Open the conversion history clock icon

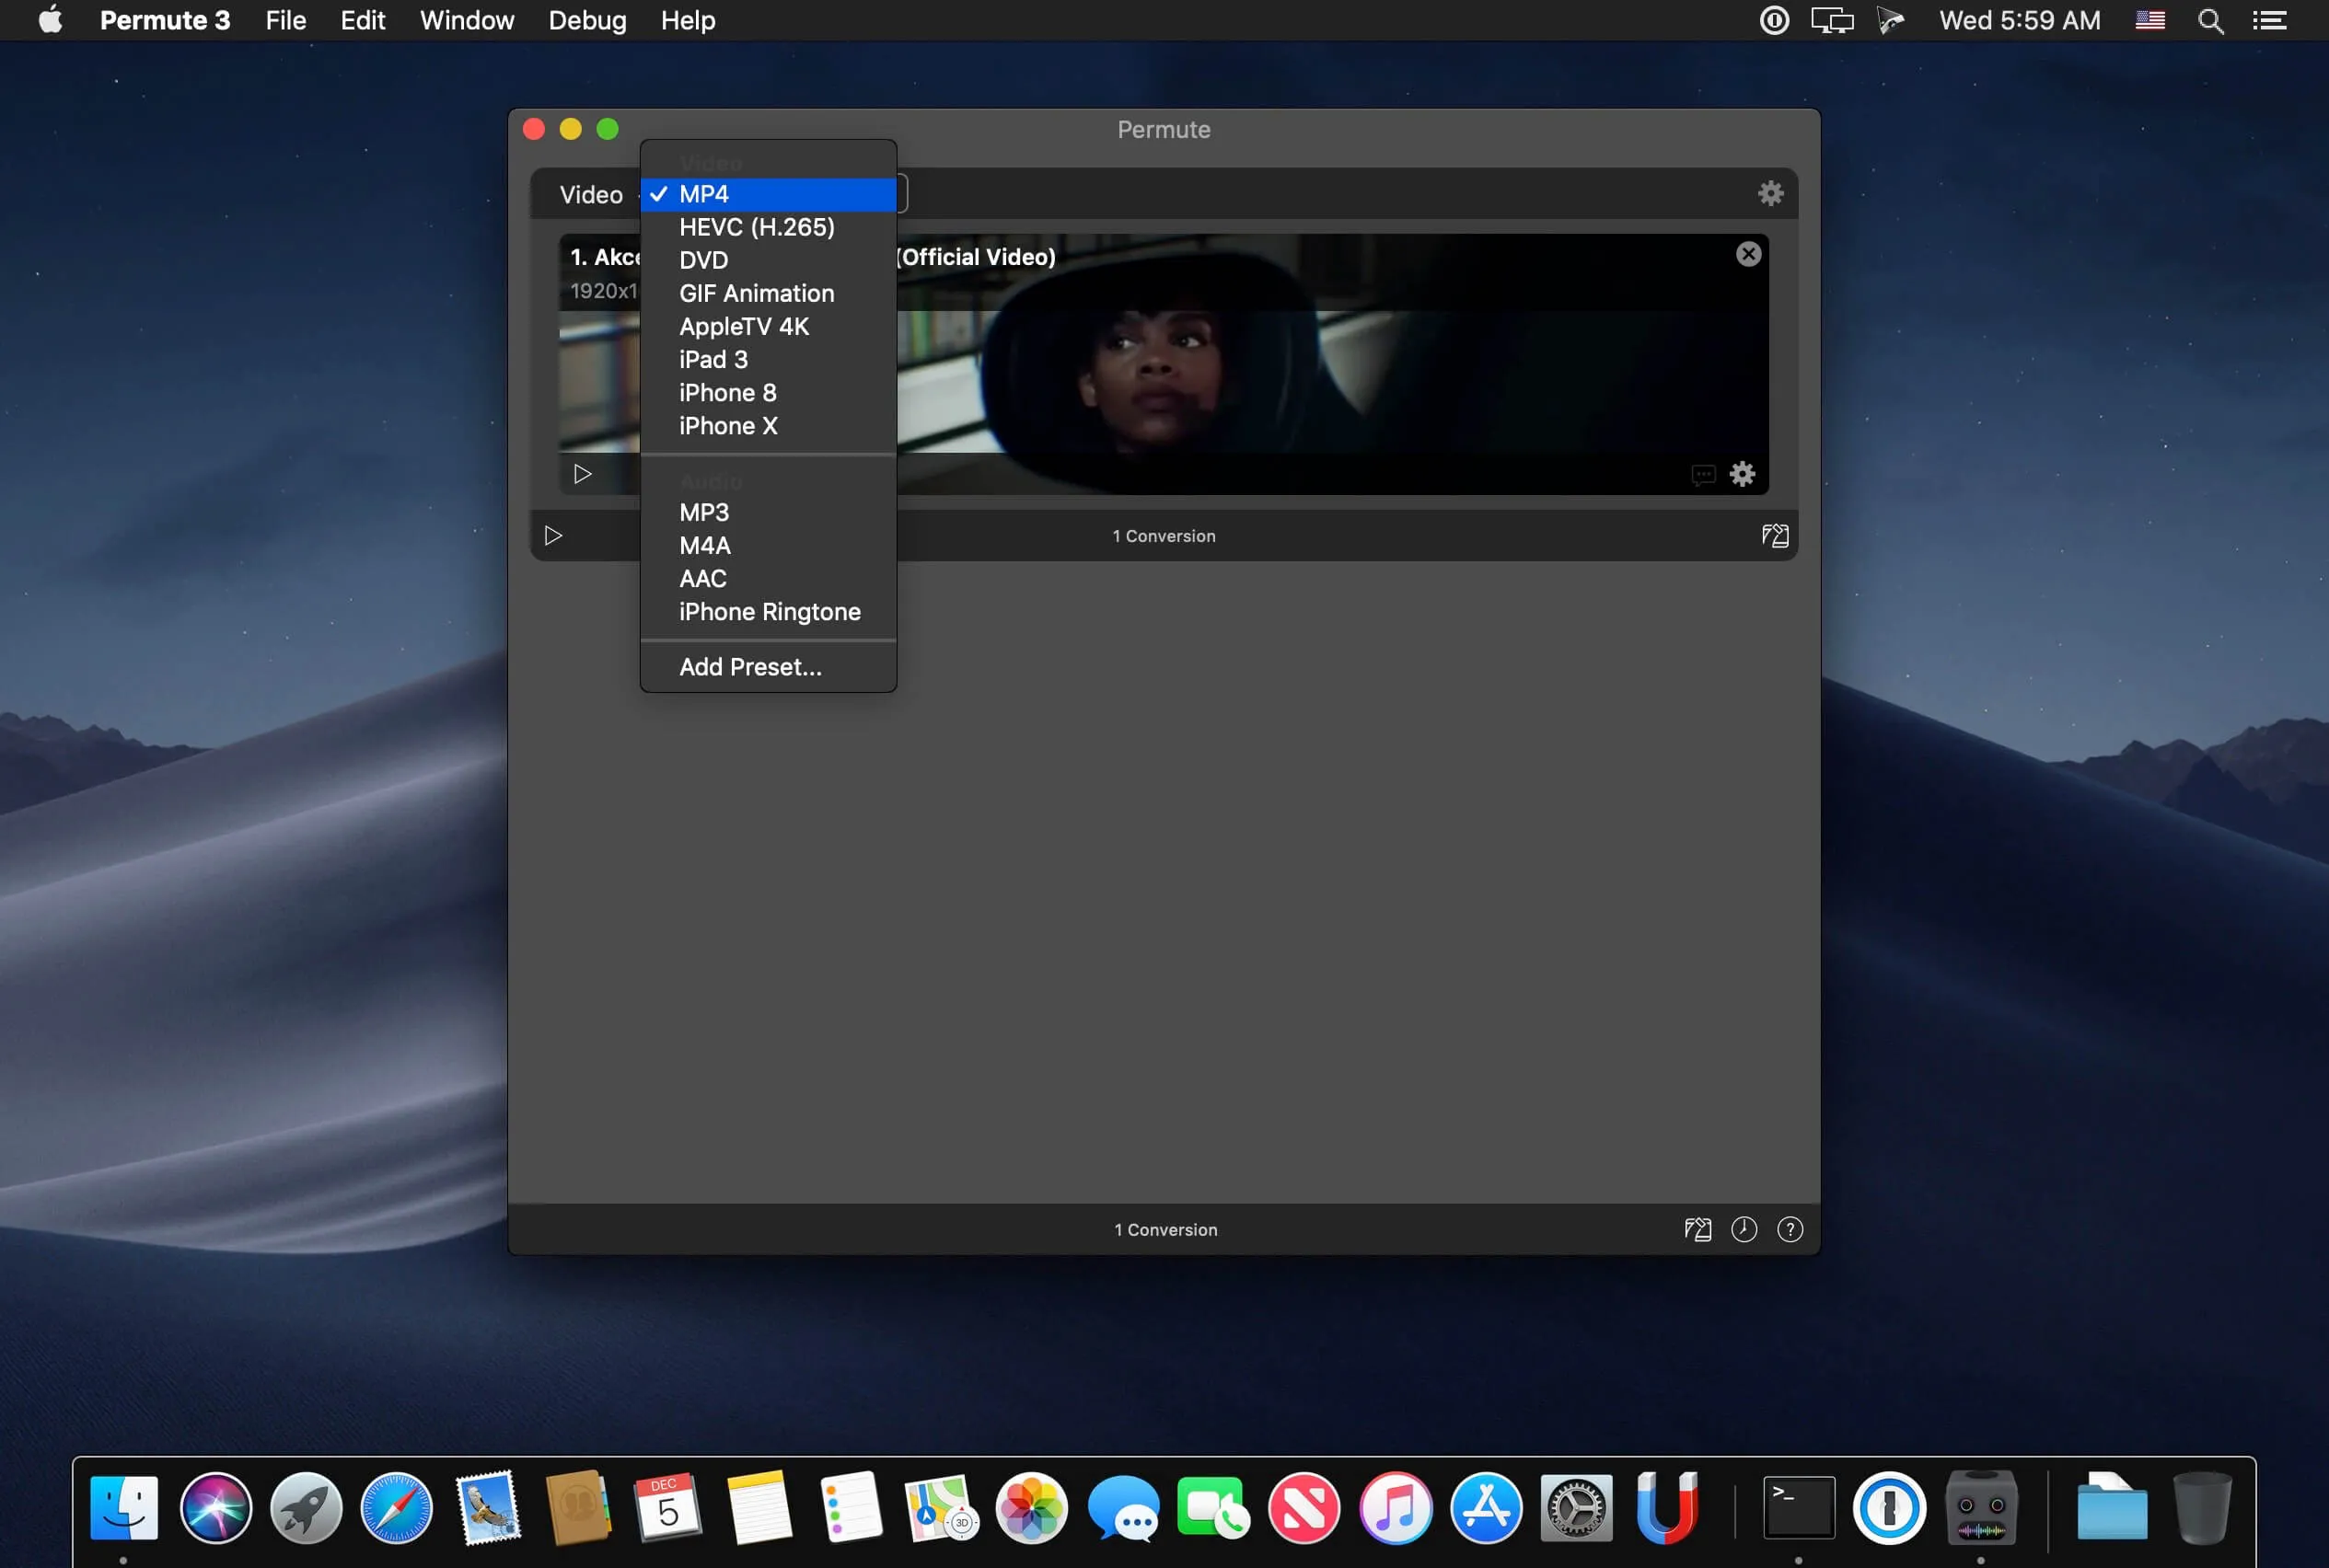(1743, 1229)
